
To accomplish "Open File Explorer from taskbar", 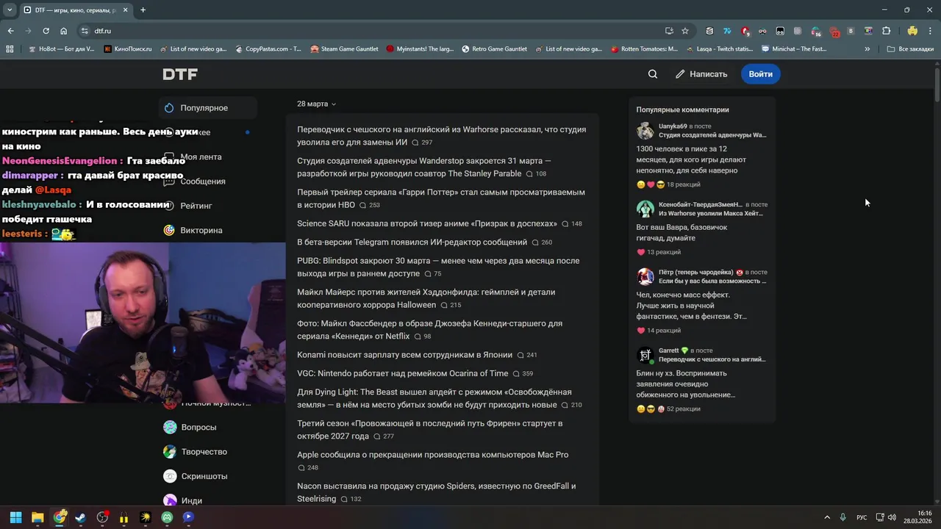I will pos(37,517).
